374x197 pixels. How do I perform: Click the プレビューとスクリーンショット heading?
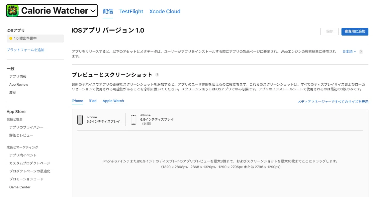point(112,75)
